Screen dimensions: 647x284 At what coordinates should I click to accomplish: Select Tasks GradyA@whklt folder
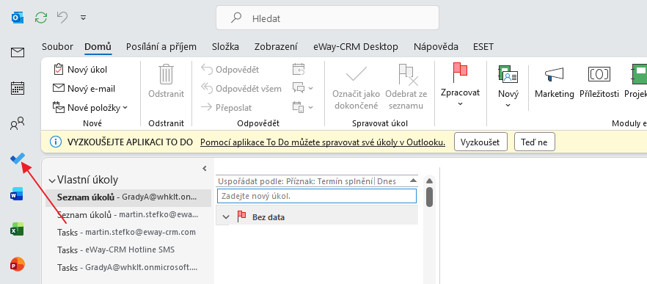point(128,267)
